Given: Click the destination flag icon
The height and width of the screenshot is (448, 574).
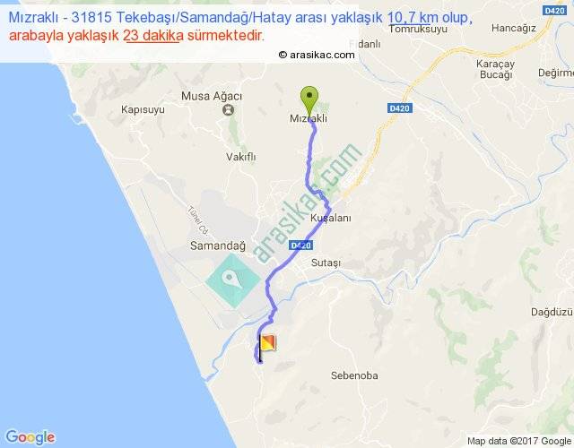Looking at the screenshot, I should (x=267, y=348).
